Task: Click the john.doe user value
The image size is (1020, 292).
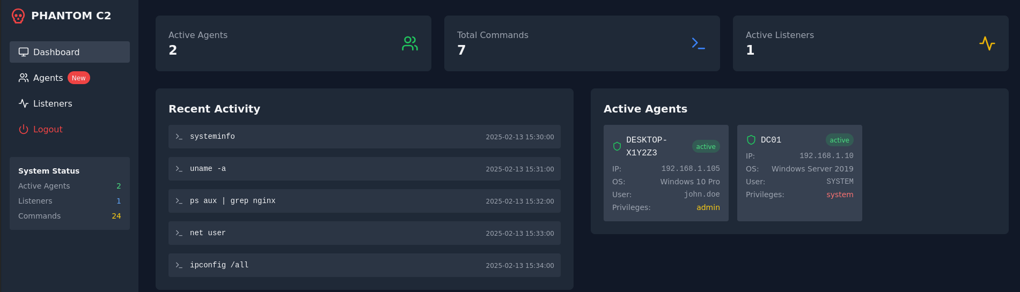Action: pyautogui.click(x=702, y=194)
